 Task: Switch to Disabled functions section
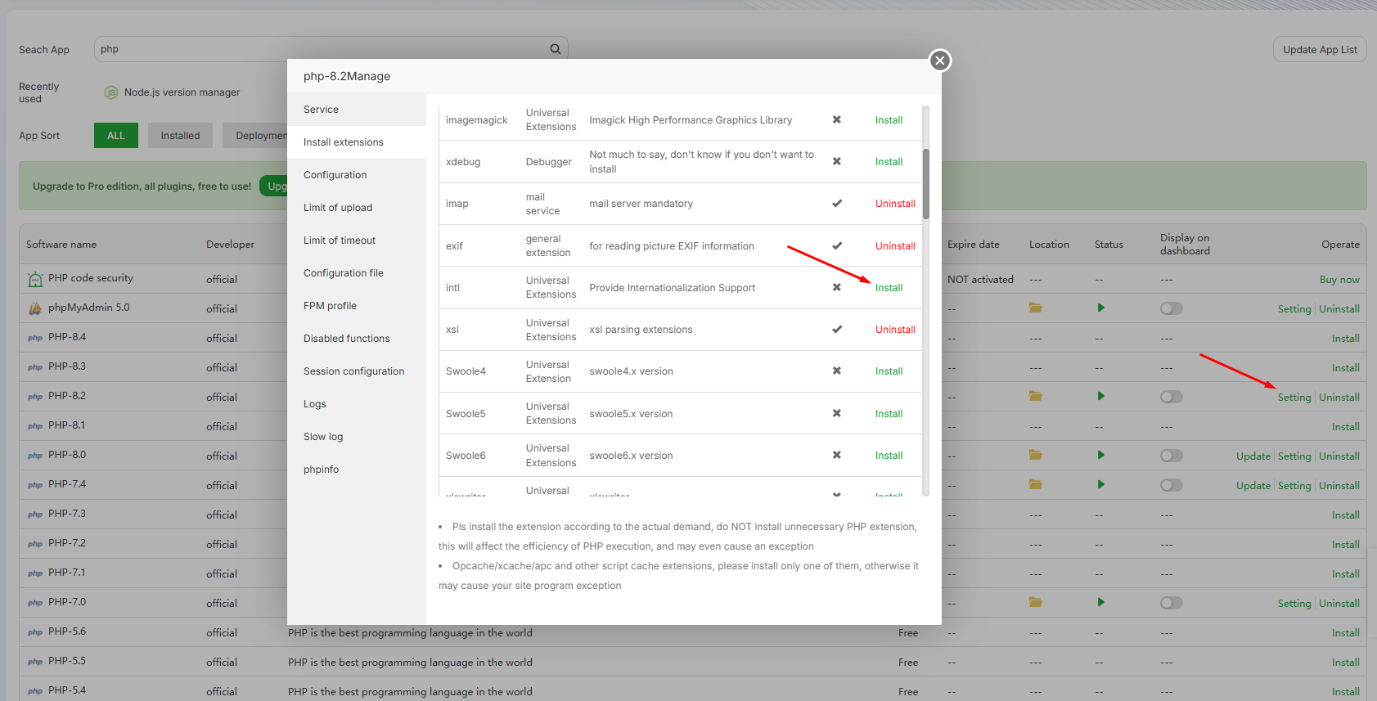click(x=346, y=339)
